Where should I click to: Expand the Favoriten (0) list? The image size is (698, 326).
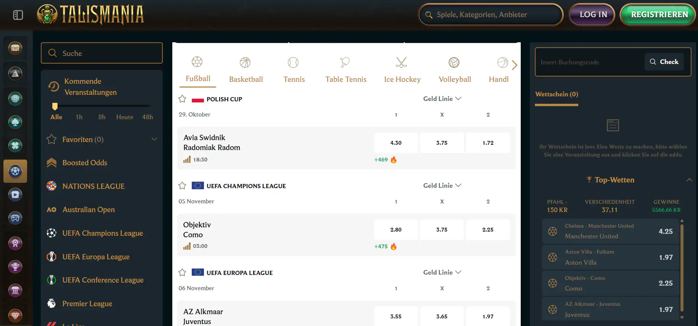[154, 139]
